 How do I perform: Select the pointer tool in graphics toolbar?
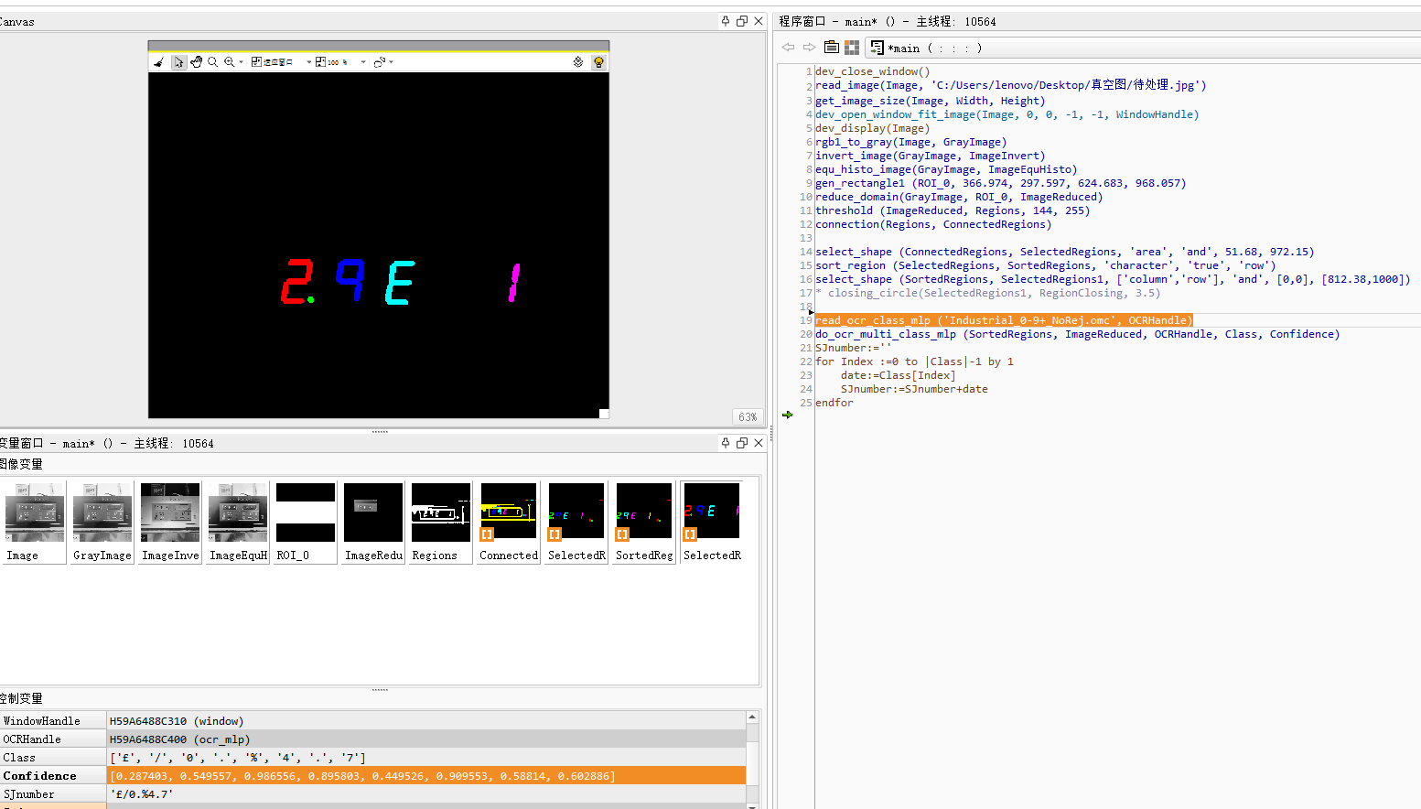[178, 62]
